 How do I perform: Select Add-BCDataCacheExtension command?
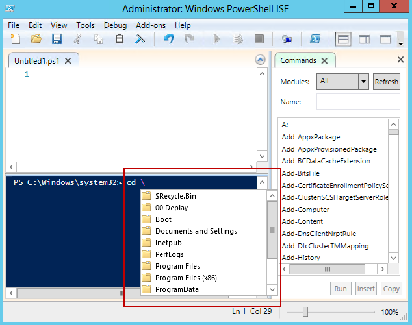coord(326,161)
